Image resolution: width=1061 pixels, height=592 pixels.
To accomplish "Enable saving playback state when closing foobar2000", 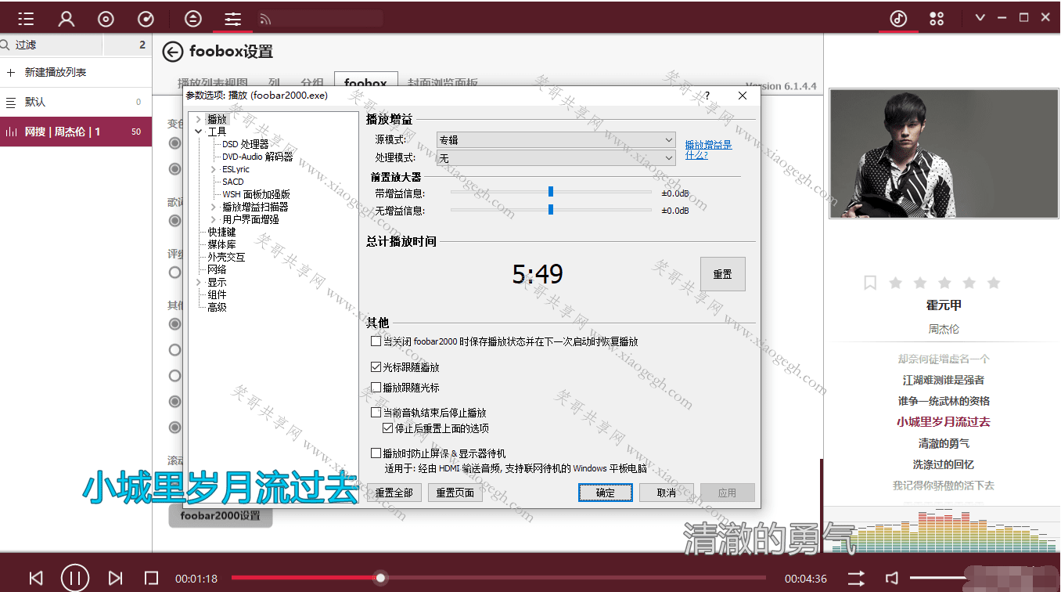I will (x=376, y=341).
